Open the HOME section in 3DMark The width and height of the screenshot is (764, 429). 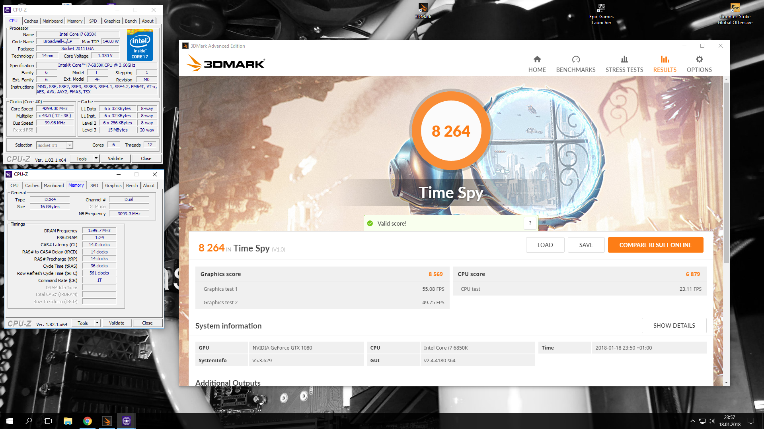click(537, 64)
